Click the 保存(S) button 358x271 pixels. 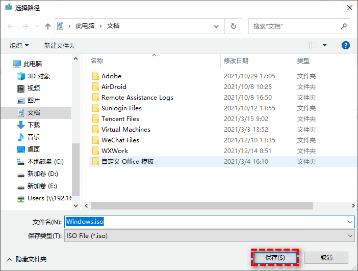pos(275,258)
